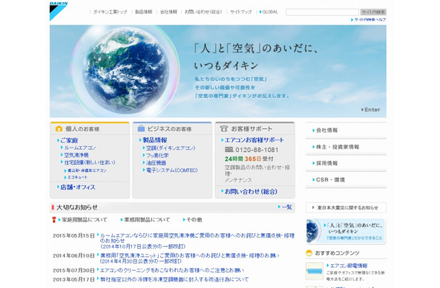Click the お客様サポート panel heading

252,129
